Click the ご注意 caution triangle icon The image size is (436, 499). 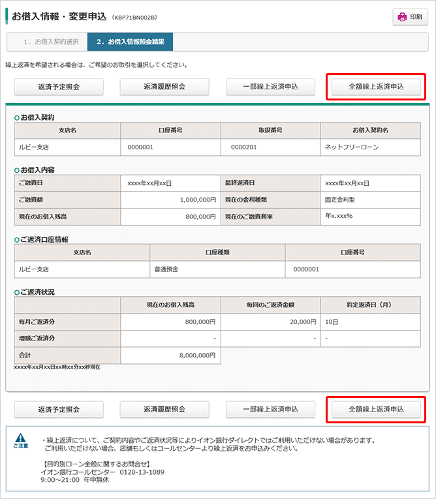coord(21,438)
